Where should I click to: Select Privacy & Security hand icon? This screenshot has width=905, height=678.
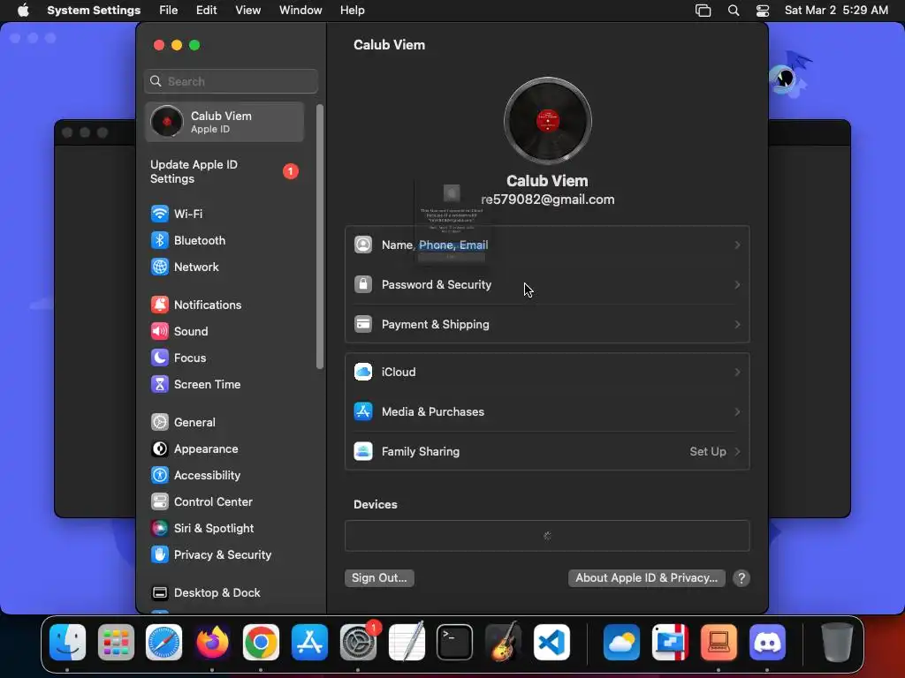(159, 555)
